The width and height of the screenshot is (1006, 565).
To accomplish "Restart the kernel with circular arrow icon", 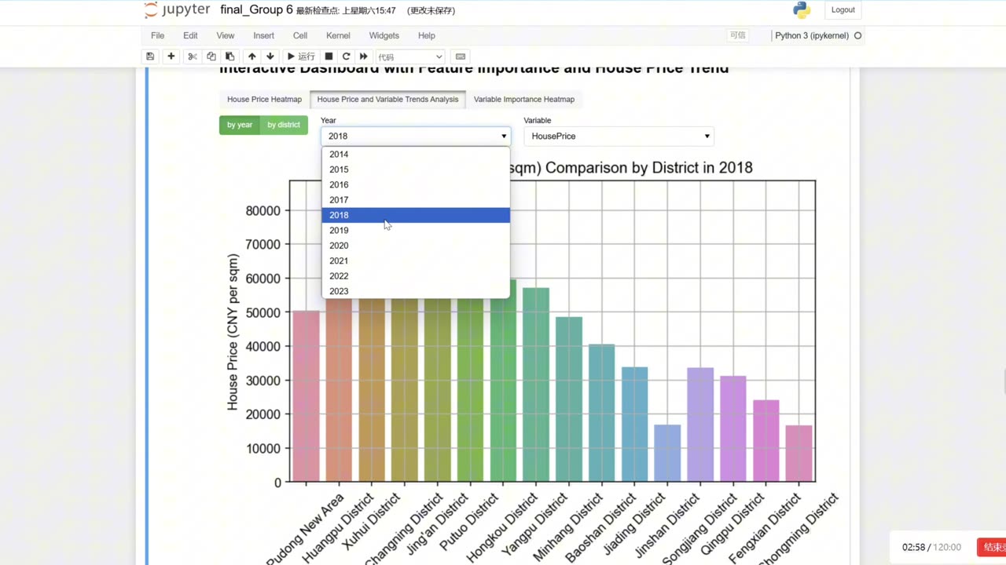I will pos(346,56).
